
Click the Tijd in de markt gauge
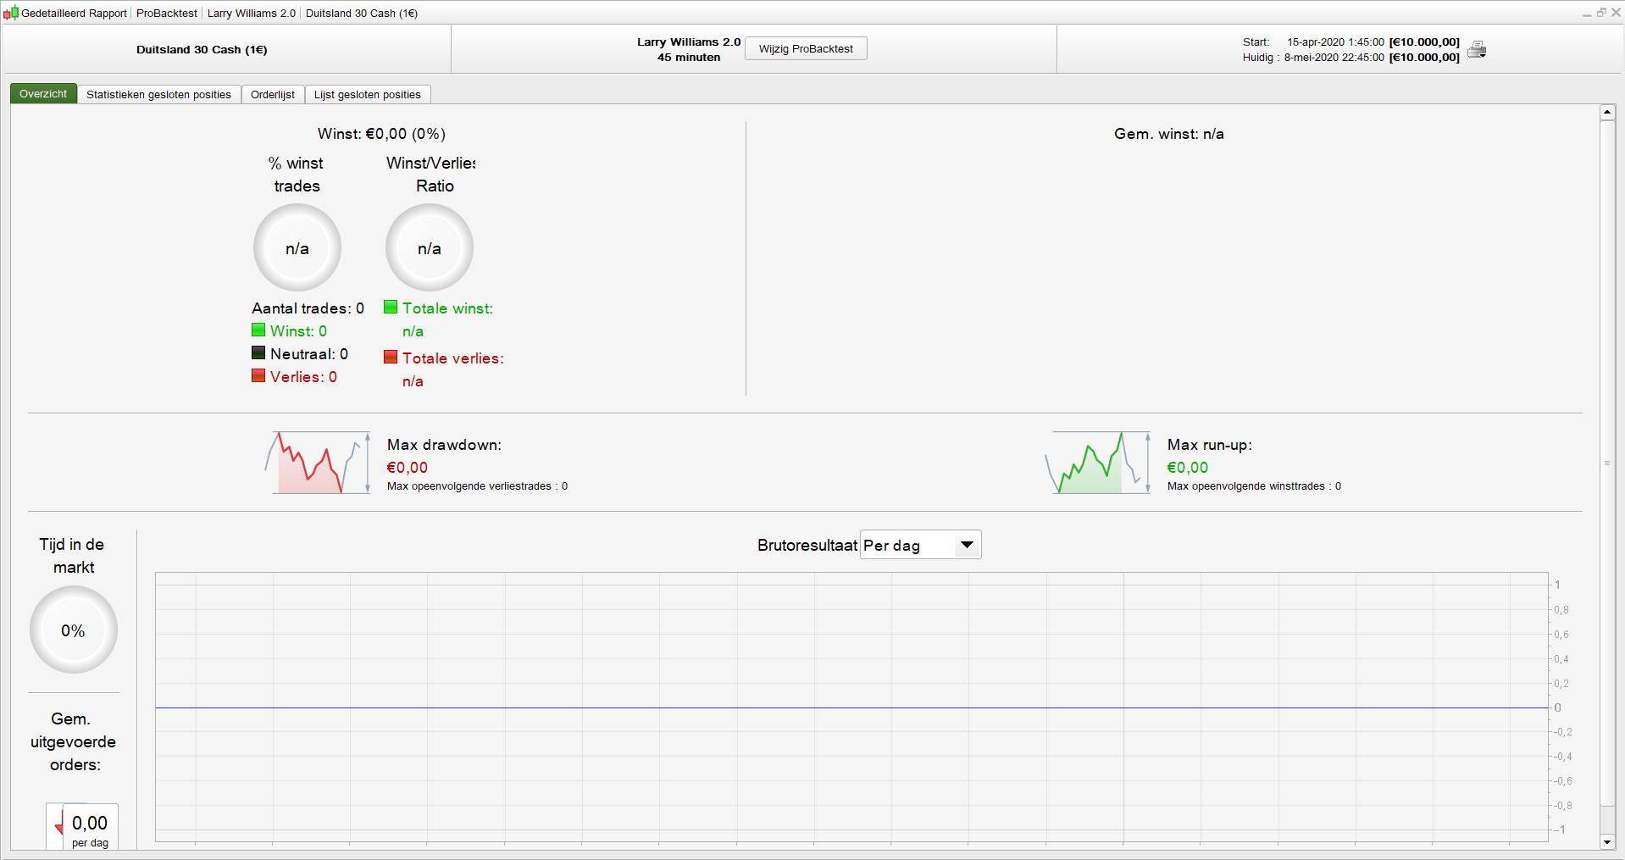coord(74,630)
